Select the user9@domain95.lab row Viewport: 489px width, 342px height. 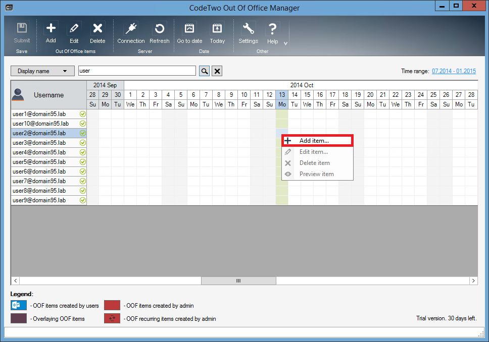pyautogui.click(x=48, y=200)
